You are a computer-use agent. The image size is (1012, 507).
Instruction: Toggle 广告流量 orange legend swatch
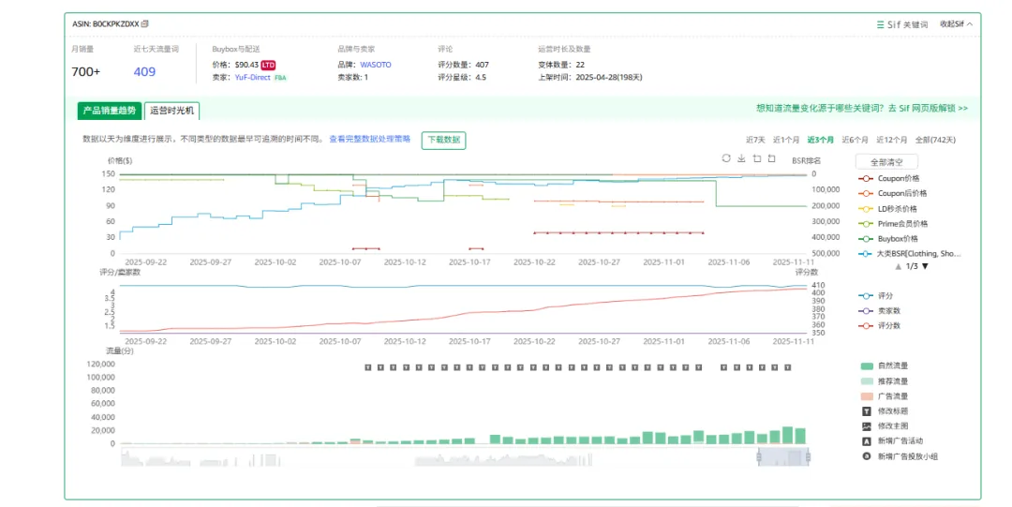point(867,396)
